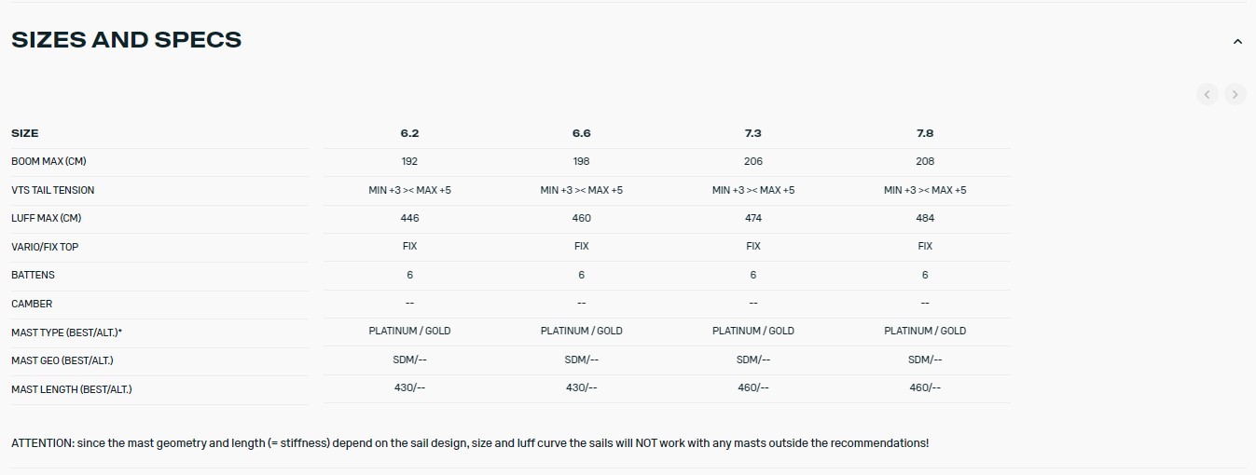Click the Mast Type (Best/Alt.) row label
This screenshot has height=475, width=1256.
tap(67, 332)
